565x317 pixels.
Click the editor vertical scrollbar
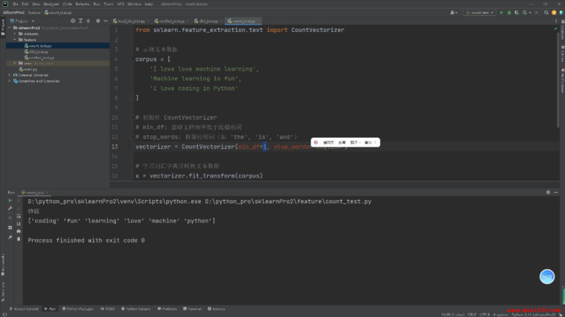pyautogui.click(x=558, y=79)
